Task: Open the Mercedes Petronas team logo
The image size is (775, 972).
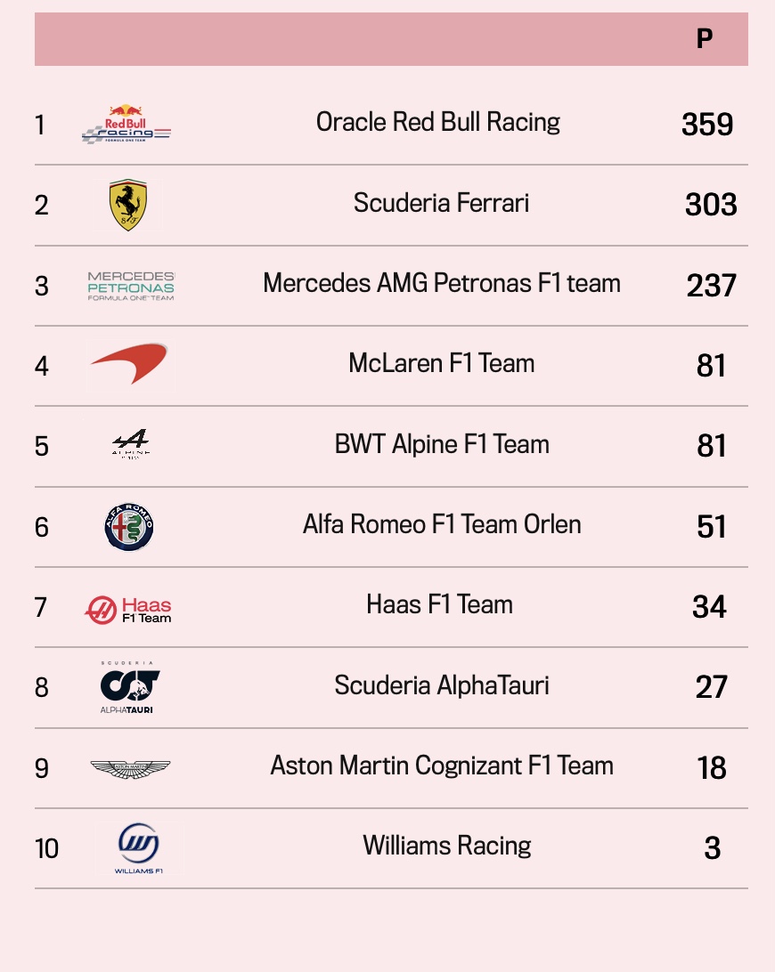Action: [131, 286]
